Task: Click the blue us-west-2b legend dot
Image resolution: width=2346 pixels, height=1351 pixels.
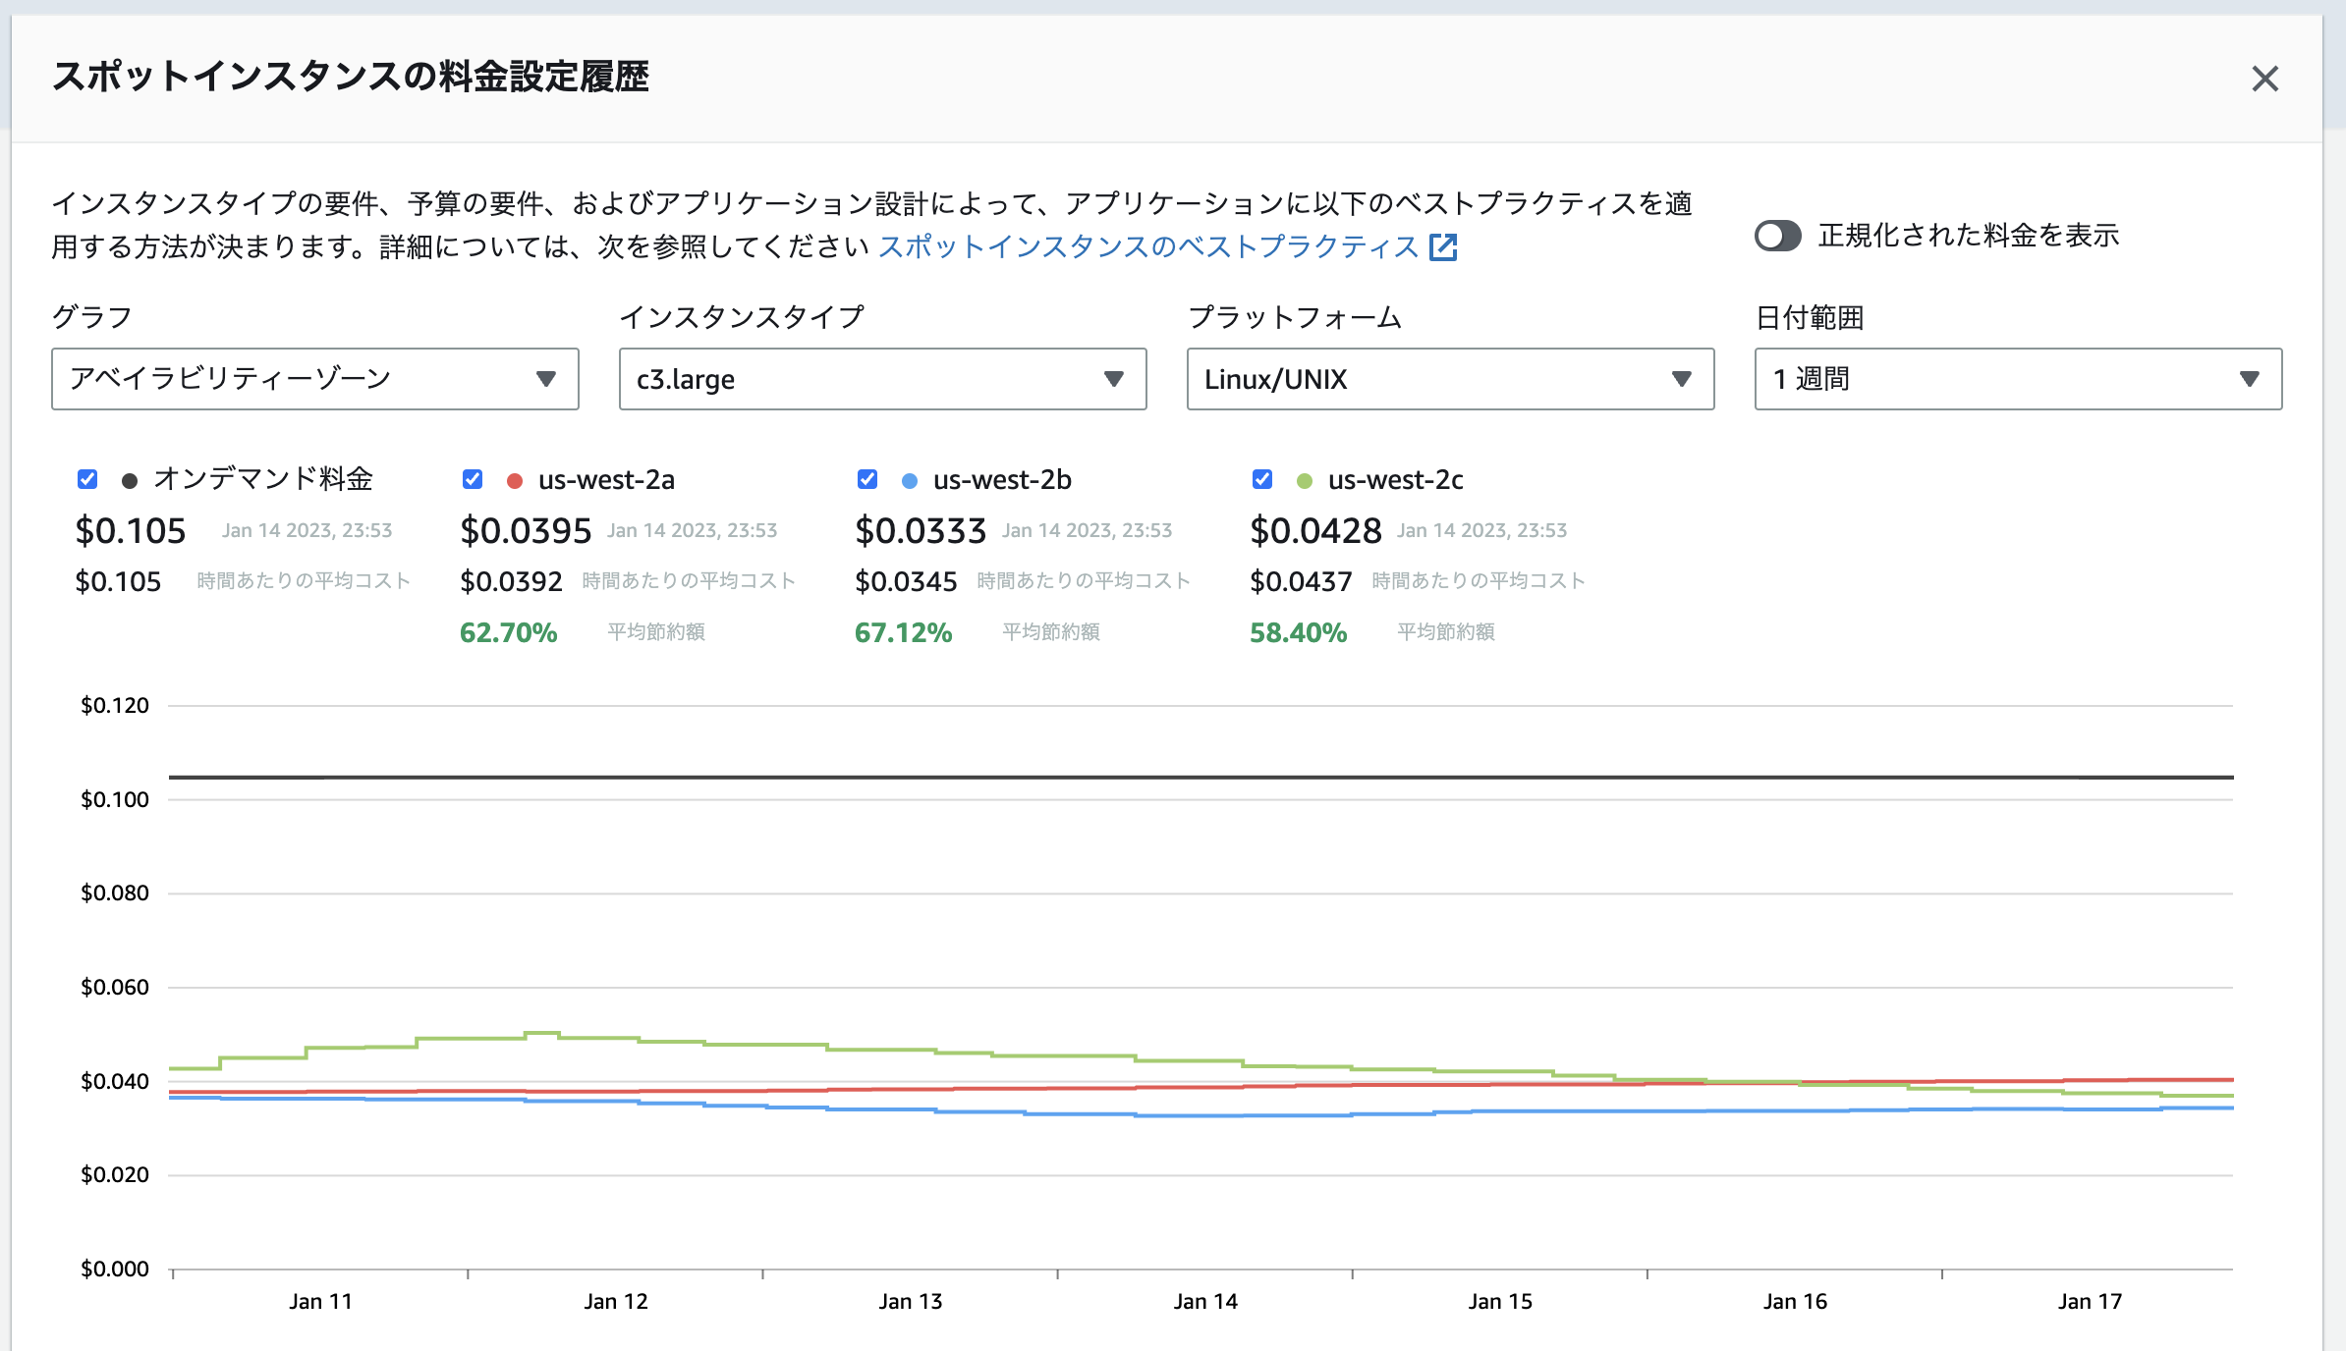Action: (x=910, y=481)
